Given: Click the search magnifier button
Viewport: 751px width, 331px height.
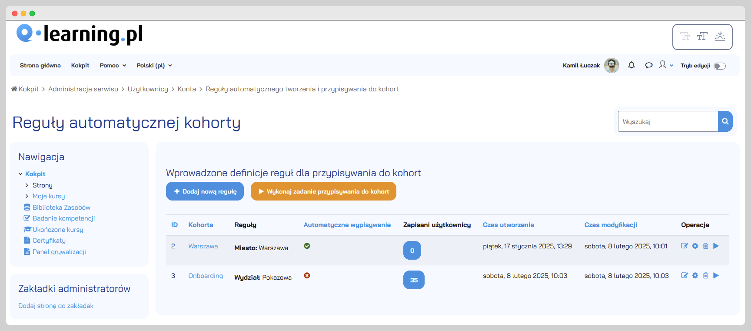Looking at the screenshot, I should click(x=725, y=122).
